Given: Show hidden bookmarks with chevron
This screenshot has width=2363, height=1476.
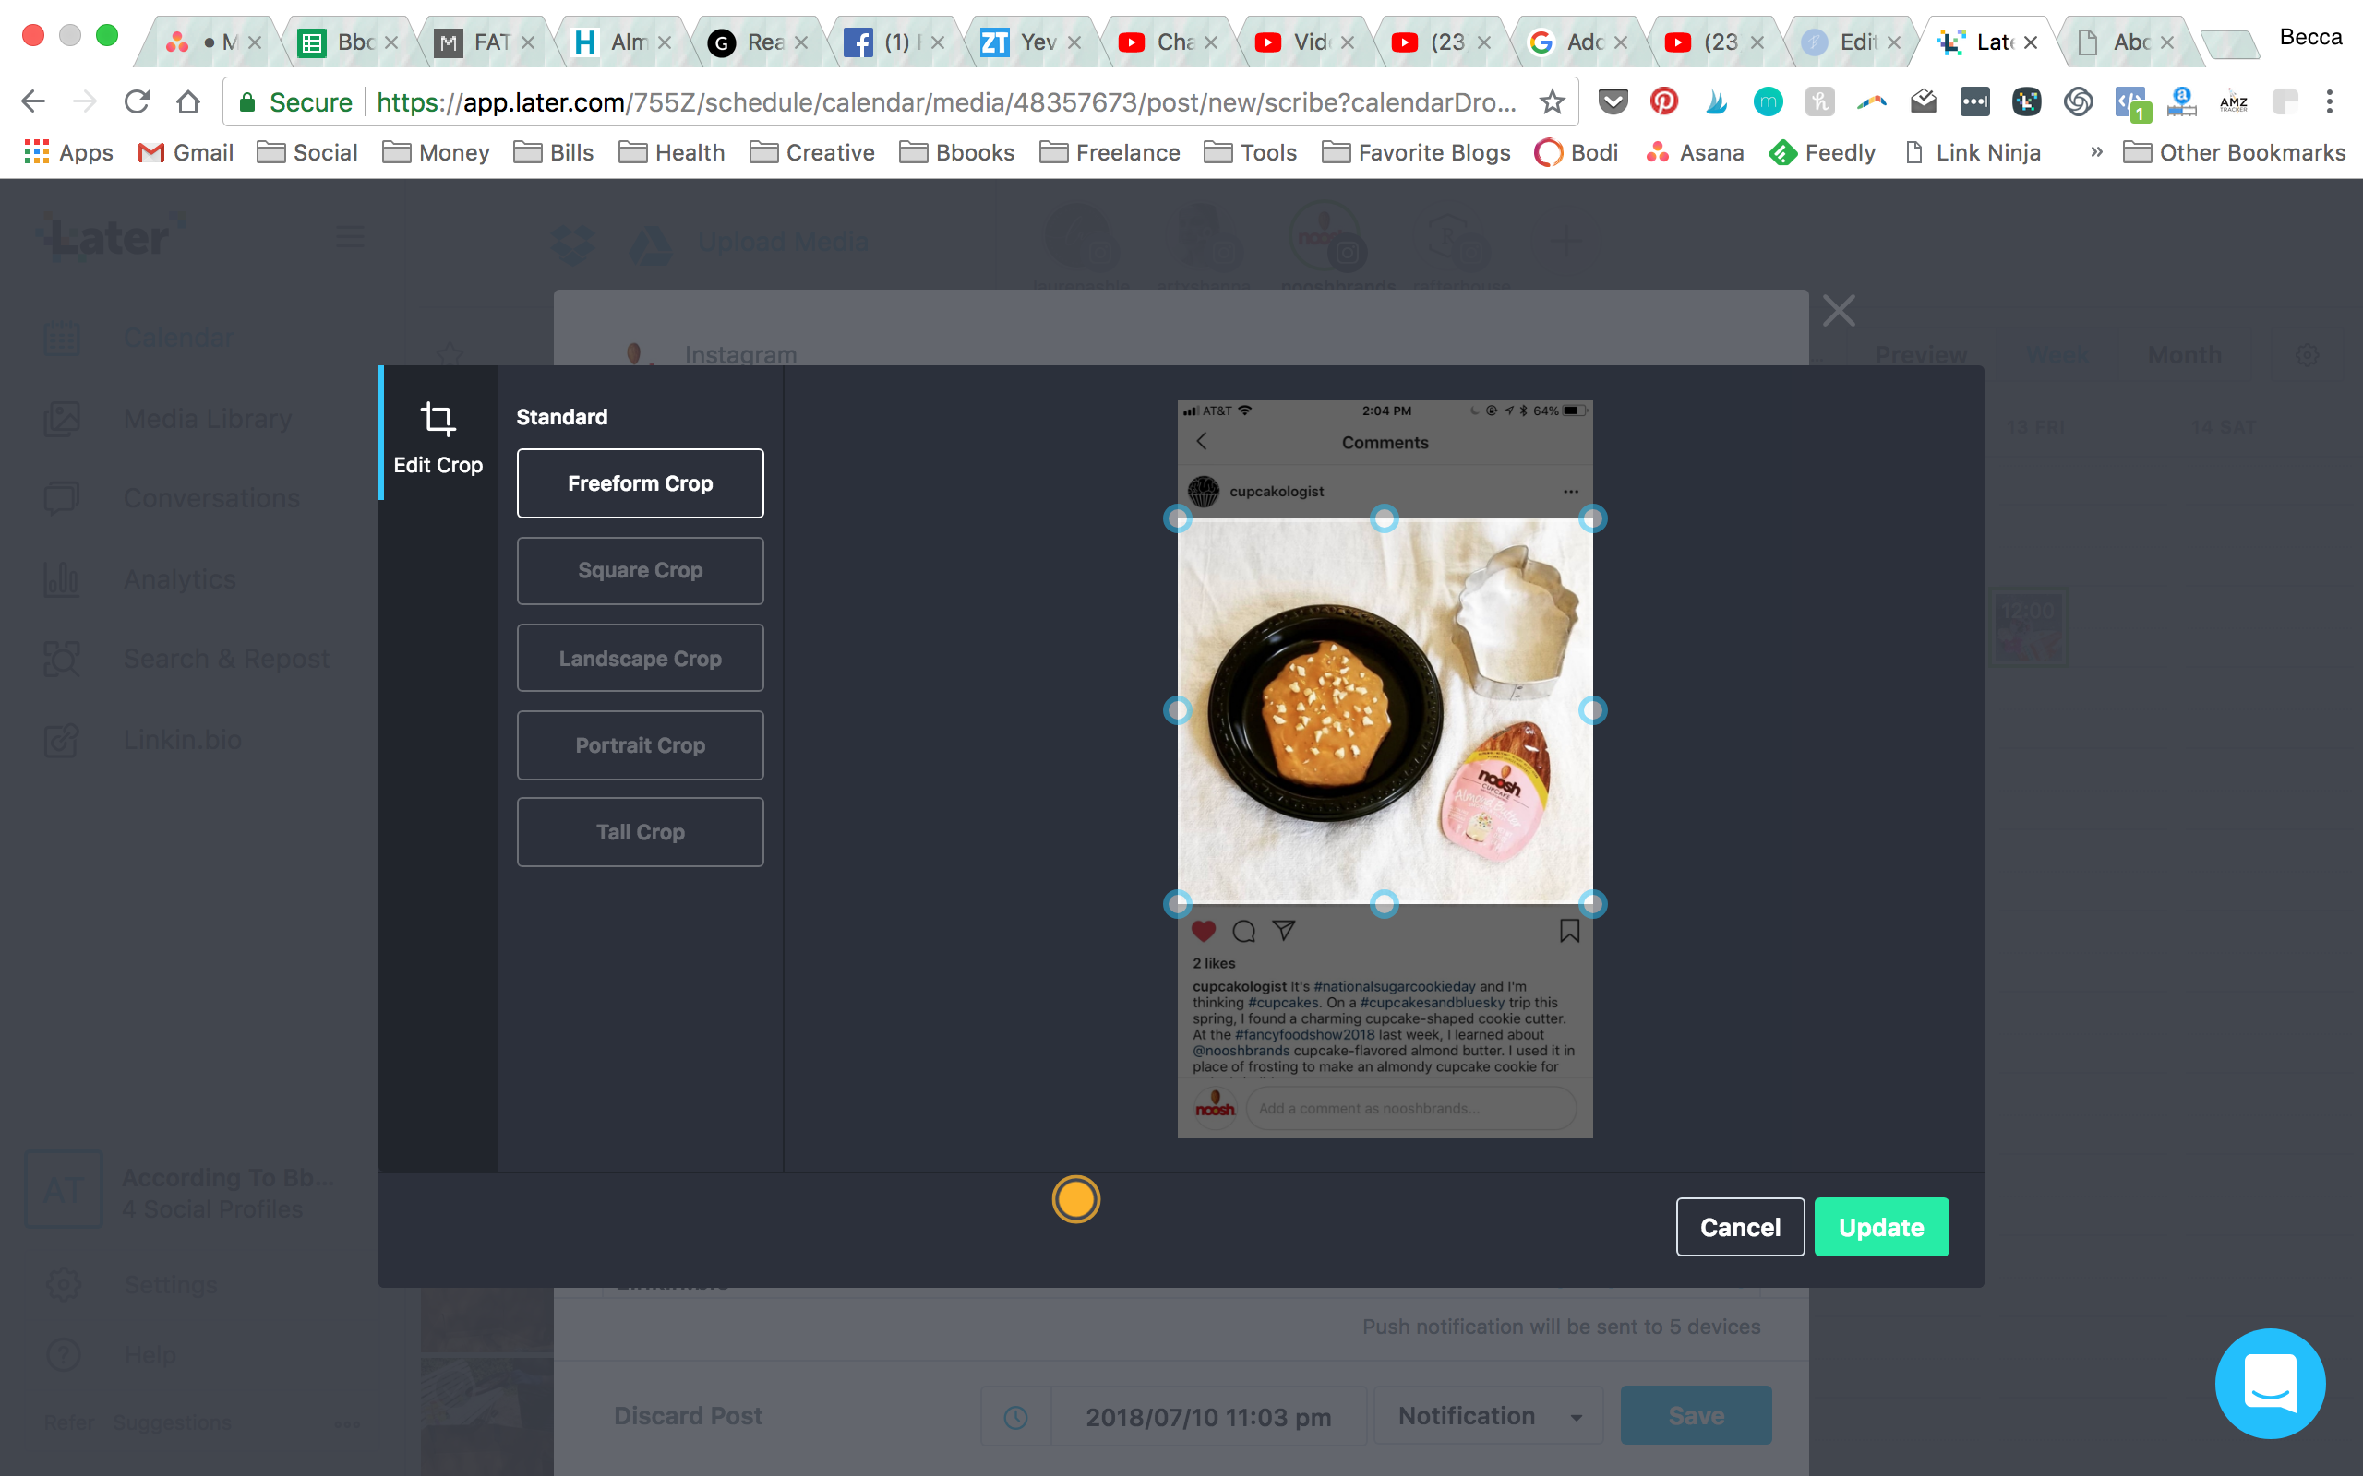Looking at the screenshot, I should [x=2095, y=151].
